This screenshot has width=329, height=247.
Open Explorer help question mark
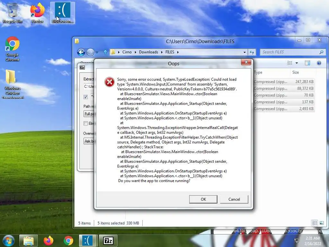click(319, 63)
